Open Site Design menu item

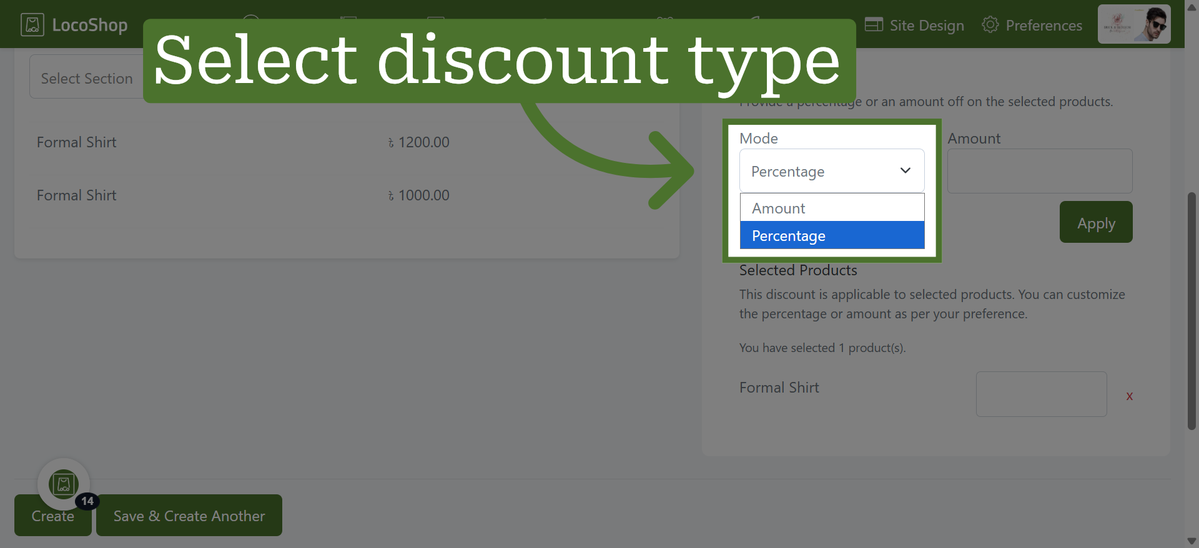(x=914, y=25)
